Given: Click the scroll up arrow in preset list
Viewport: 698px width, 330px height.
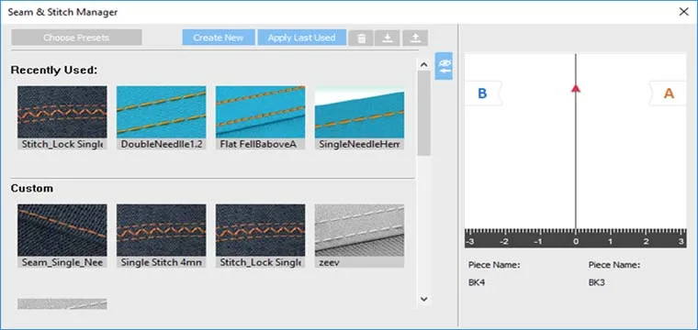Looking at the screenshot, I should pyautogui.click(x=423, y=65).
